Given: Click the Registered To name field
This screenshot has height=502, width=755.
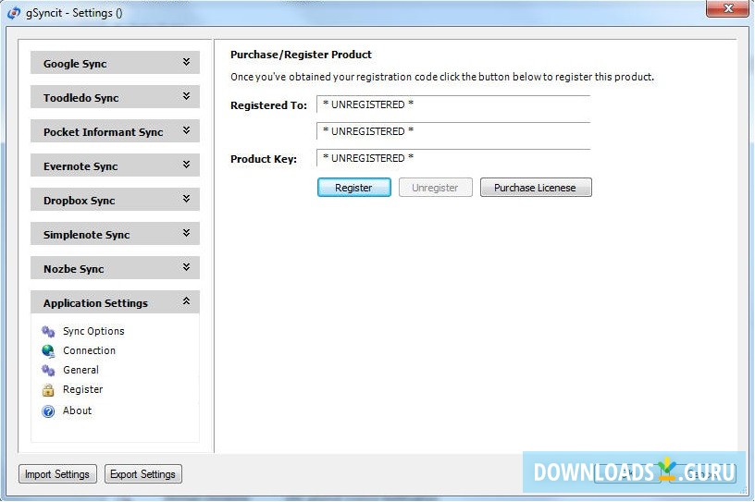Looking at the screenshot, I should tap(453, 104).
